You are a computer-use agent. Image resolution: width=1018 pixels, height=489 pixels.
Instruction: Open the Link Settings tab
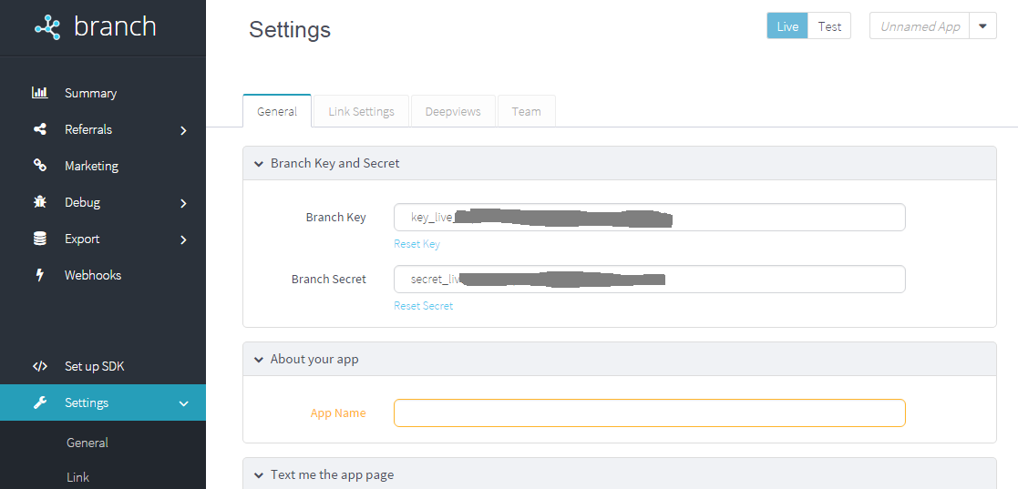(x=361, y=111)
